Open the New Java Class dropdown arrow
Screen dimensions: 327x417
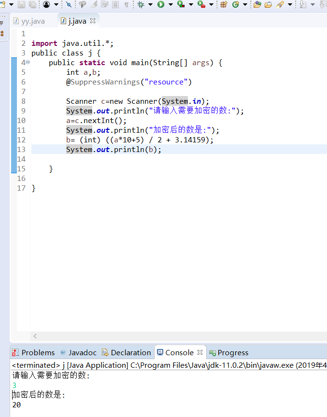(245, 4)
